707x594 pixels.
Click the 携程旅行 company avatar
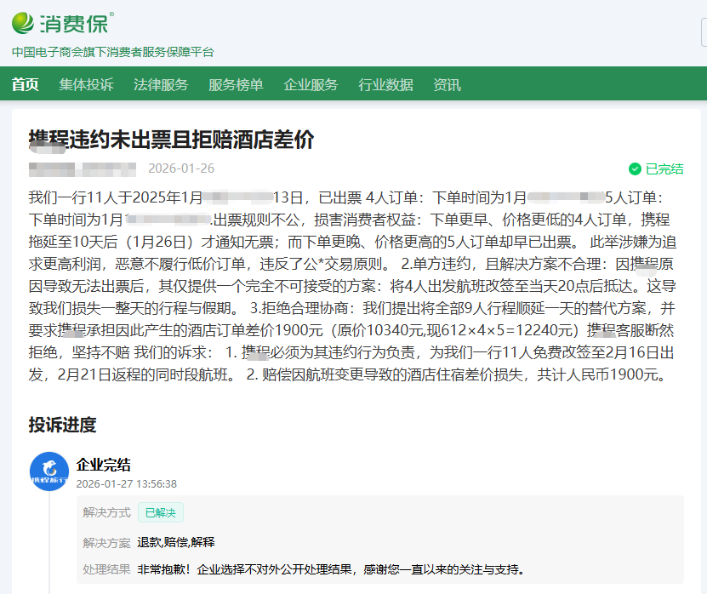click(48, 472)
